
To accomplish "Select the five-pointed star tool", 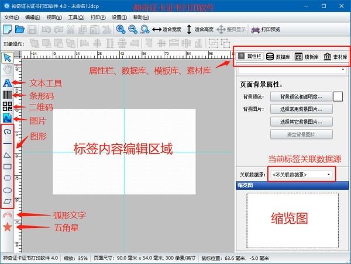I will coord(8,227).
